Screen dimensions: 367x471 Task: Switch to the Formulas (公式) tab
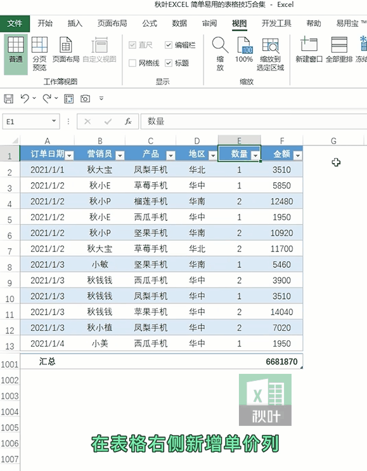coord(150,23)
